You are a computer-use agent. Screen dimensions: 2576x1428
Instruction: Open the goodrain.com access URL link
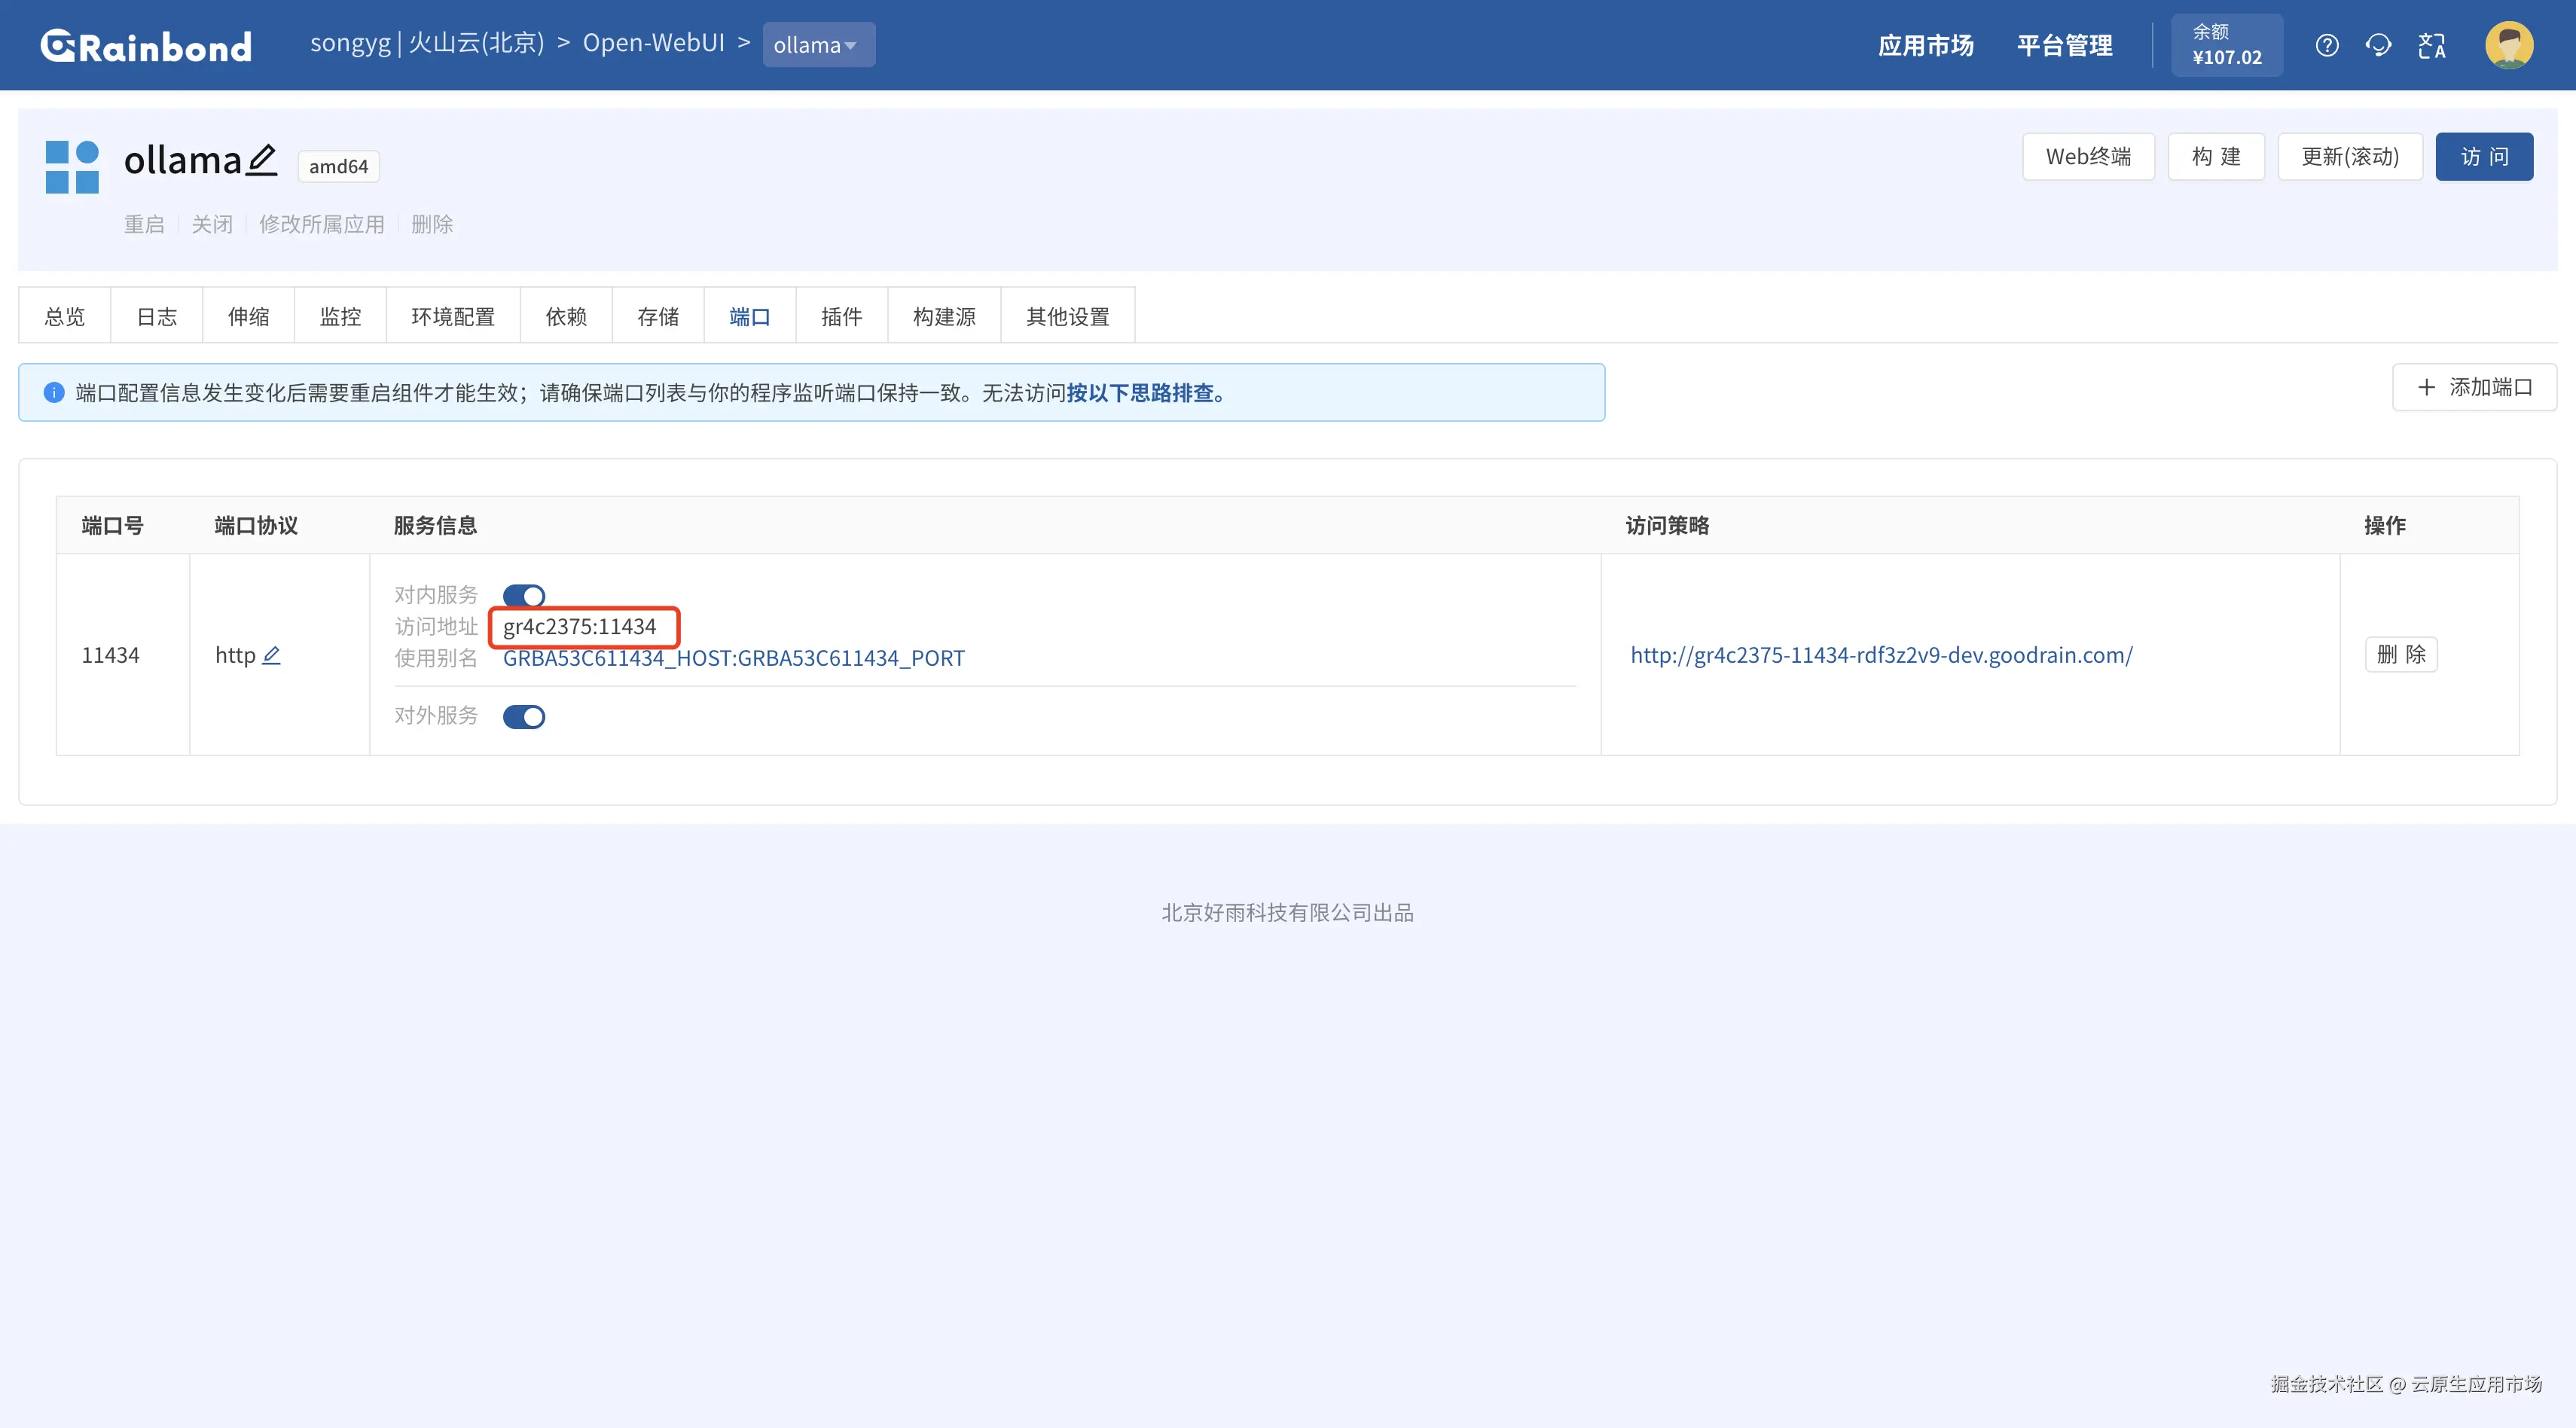coord(1881,655)
